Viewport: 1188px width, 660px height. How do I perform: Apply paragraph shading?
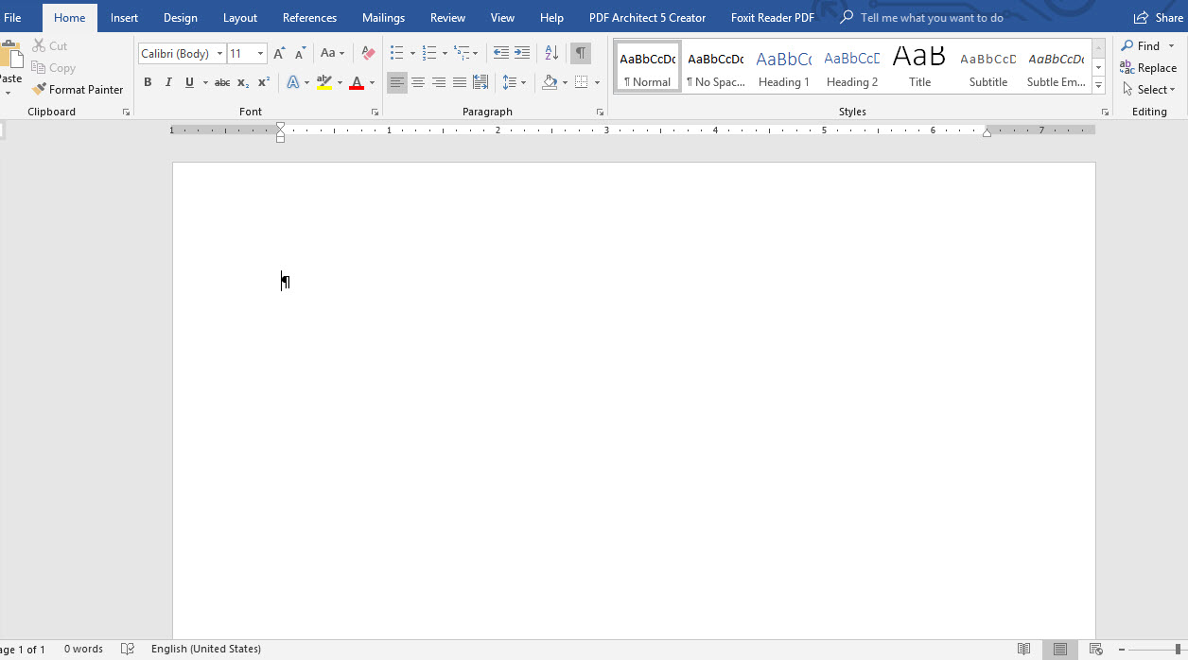pos(550,82)
